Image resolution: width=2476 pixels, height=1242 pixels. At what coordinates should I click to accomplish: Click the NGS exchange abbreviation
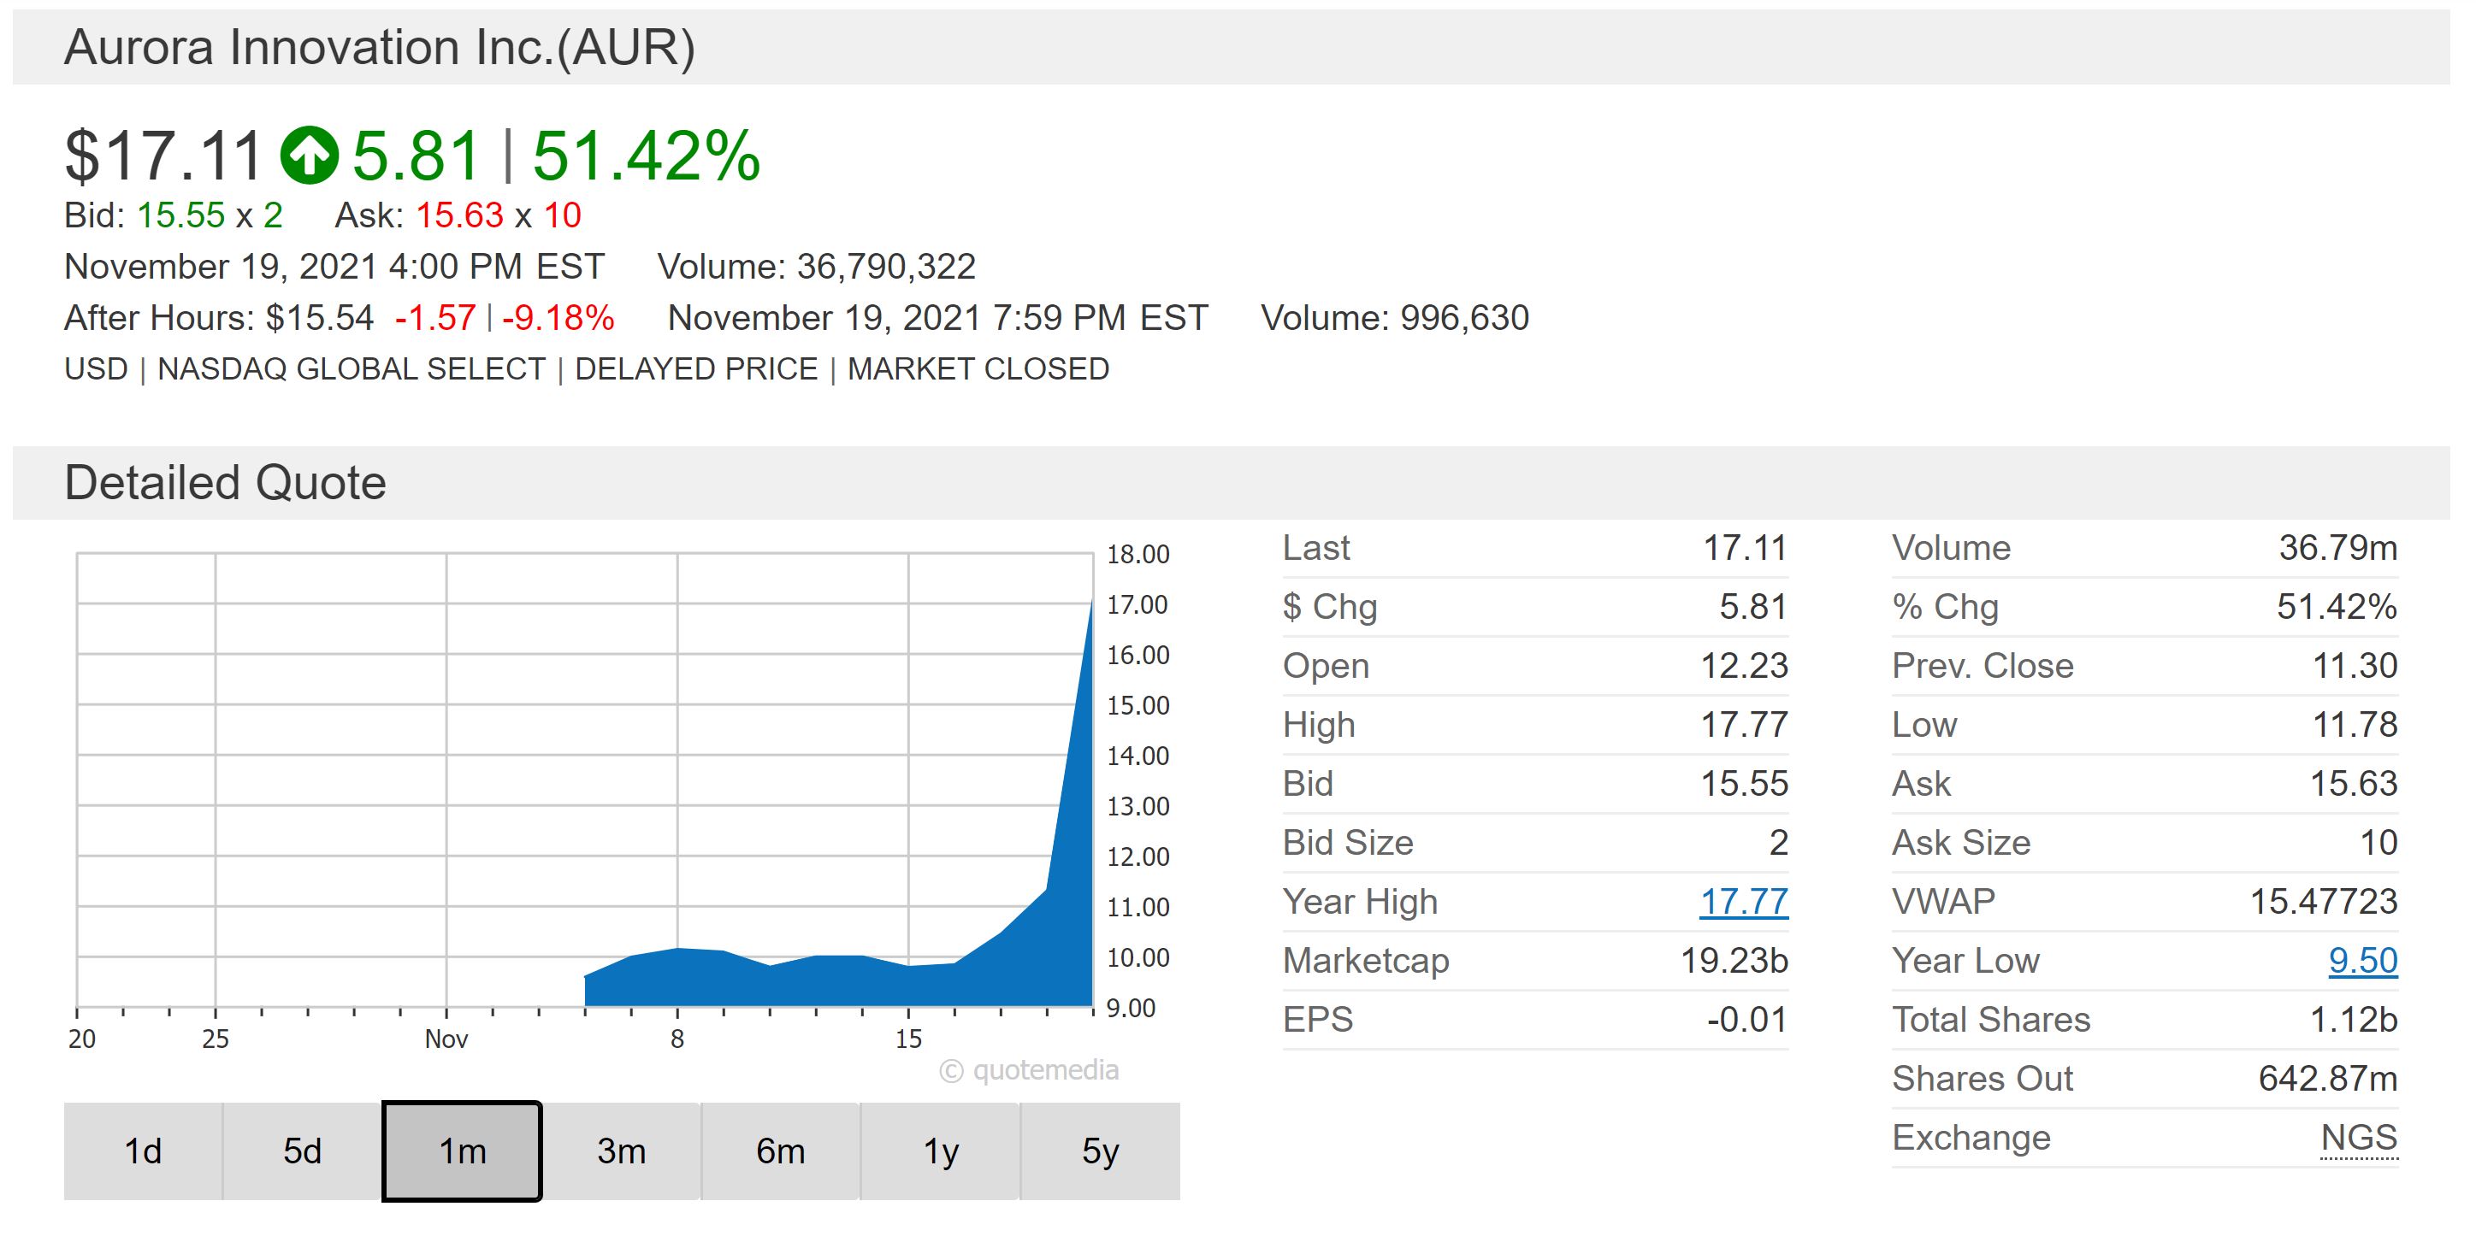pos(2358,1139)
